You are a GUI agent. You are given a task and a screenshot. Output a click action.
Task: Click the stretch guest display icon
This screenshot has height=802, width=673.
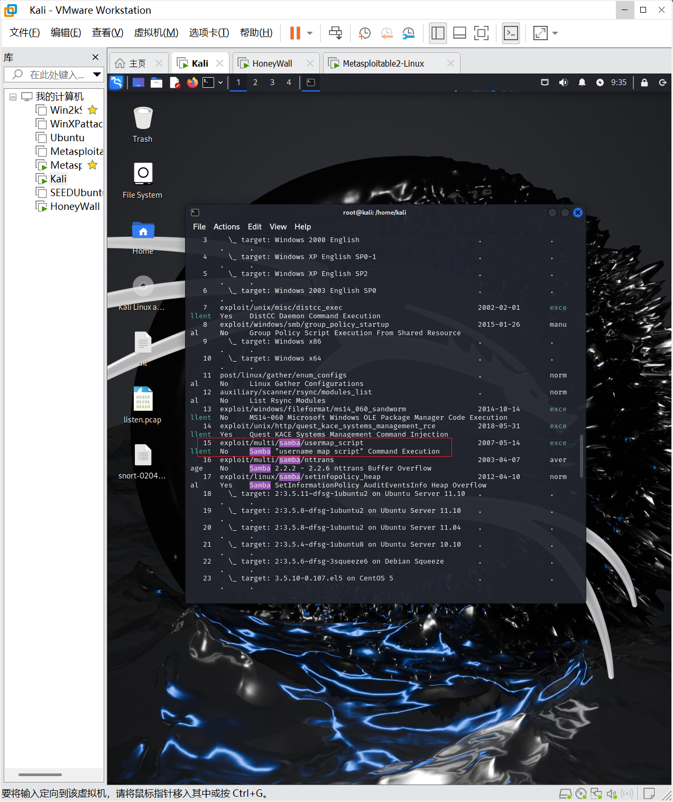[x=540, y=33]
